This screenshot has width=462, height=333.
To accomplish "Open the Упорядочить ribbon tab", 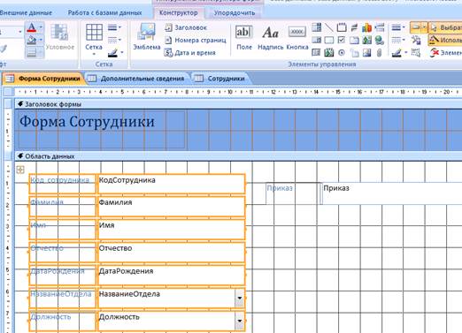I will point(235,13).
